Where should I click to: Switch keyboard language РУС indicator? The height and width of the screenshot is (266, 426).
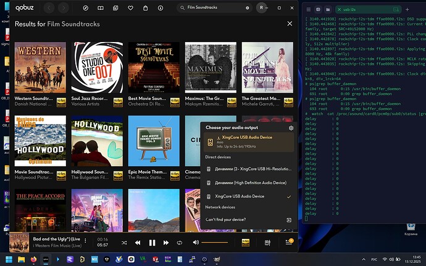click(x=374, y=259)
